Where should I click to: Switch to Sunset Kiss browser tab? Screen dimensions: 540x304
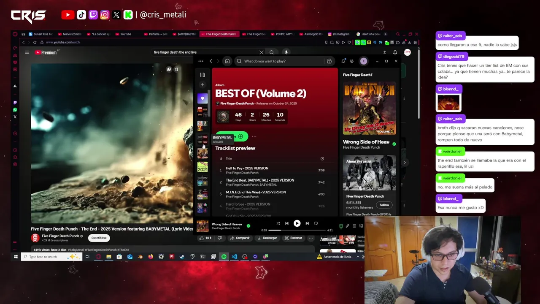(40, 34)
